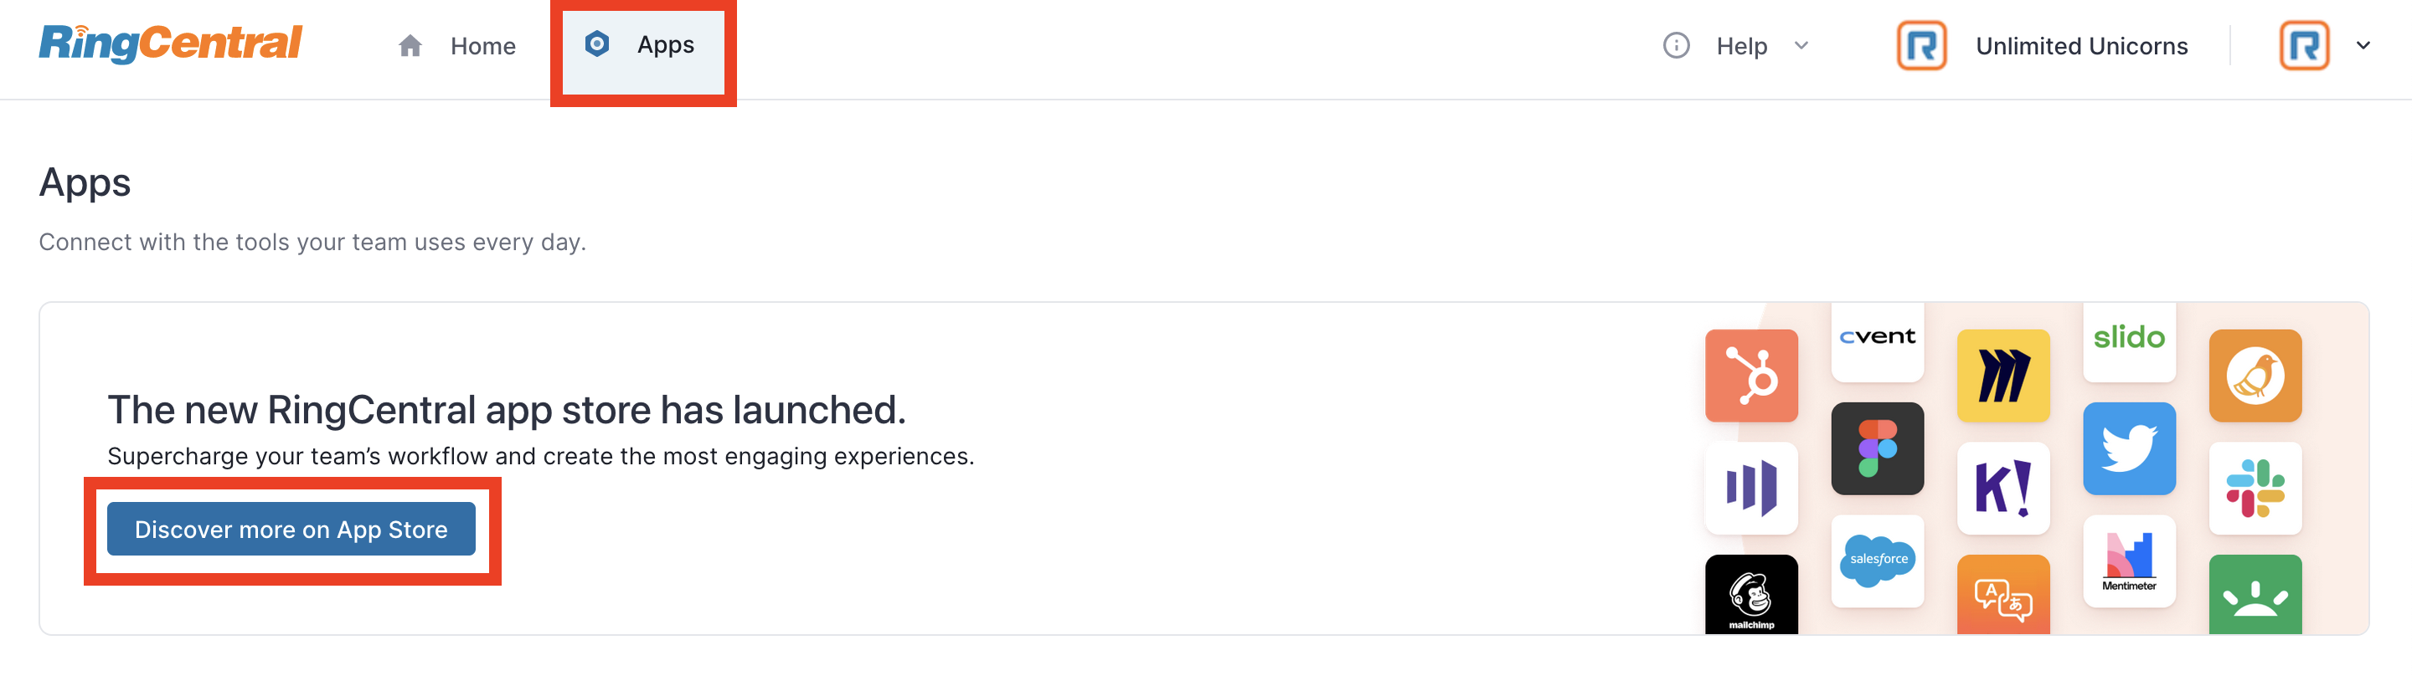Click the Help info circle icon

pyautogui.click(x=1676, y=46)
